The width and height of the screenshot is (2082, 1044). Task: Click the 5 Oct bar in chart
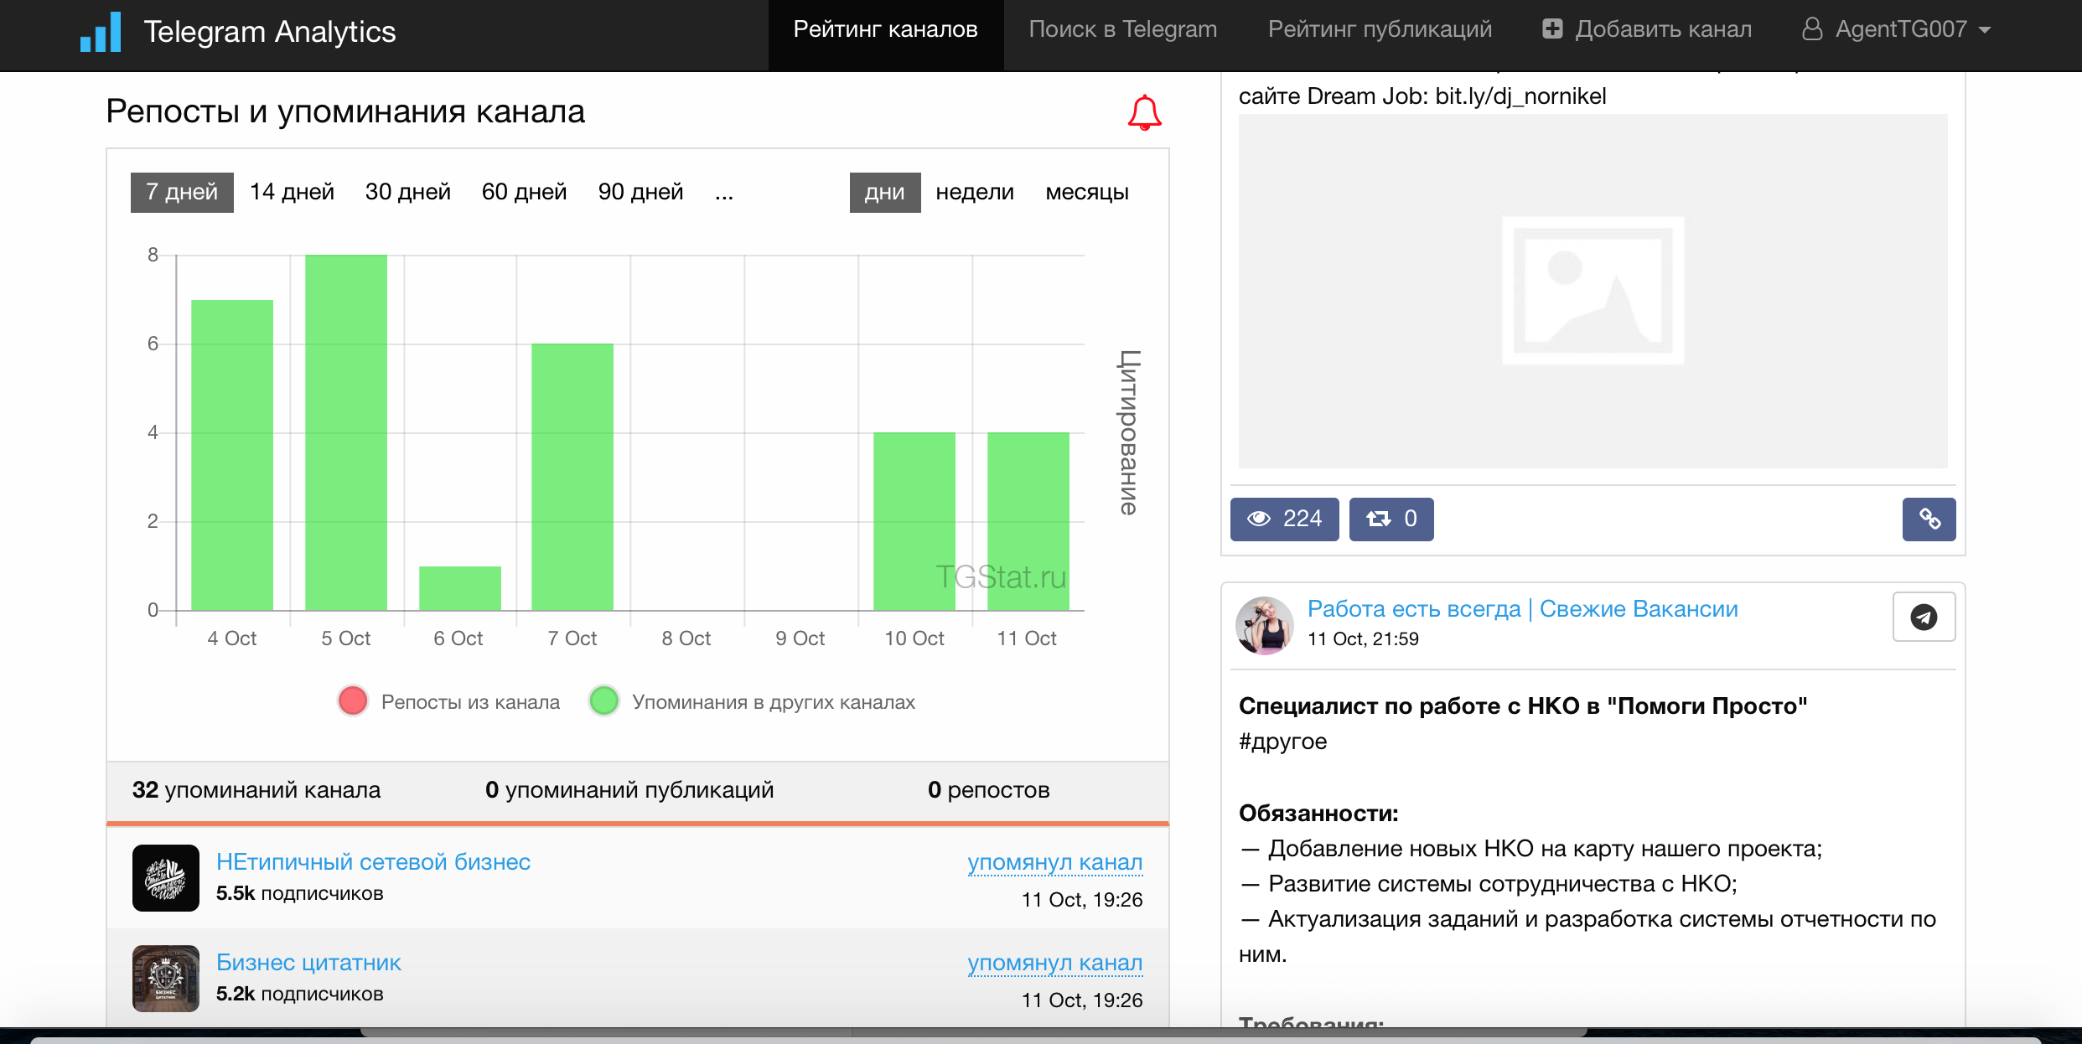coord(345,432)
